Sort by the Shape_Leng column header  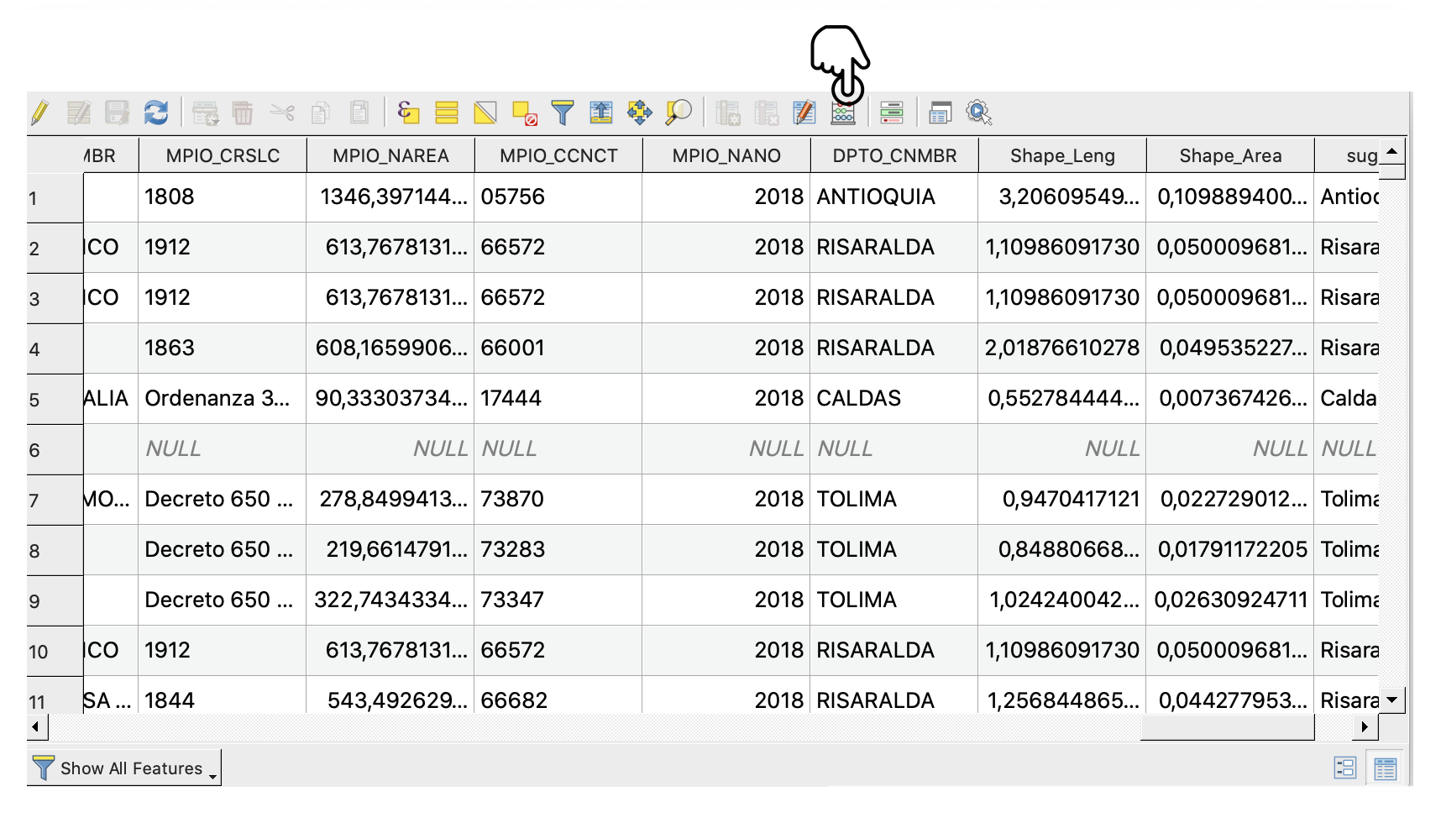tap(1062, 155)
